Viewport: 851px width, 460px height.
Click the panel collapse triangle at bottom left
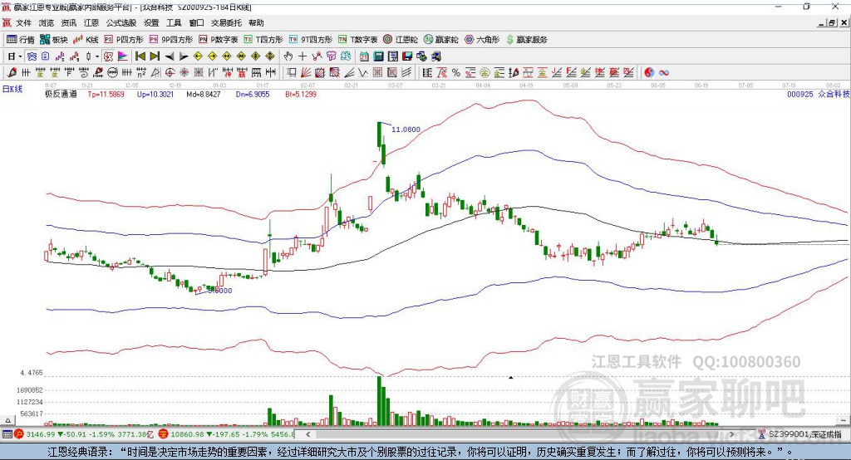tap(7, 420)
